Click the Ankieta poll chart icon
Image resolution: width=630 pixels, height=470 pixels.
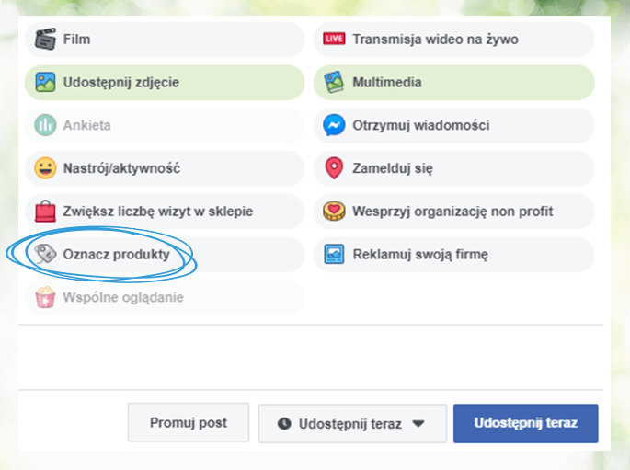coord(45,125)
